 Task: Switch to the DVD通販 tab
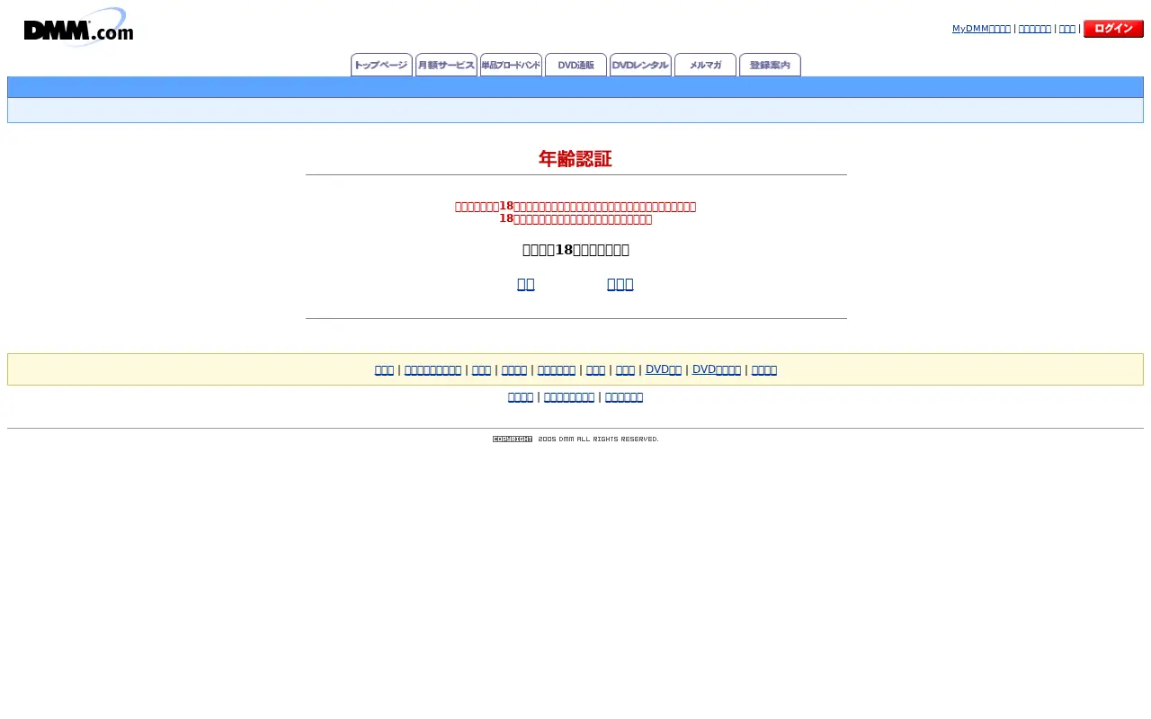575,65
